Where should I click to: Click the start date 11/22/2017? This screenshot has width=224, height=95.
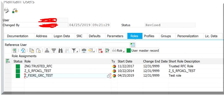pos(126,66)
